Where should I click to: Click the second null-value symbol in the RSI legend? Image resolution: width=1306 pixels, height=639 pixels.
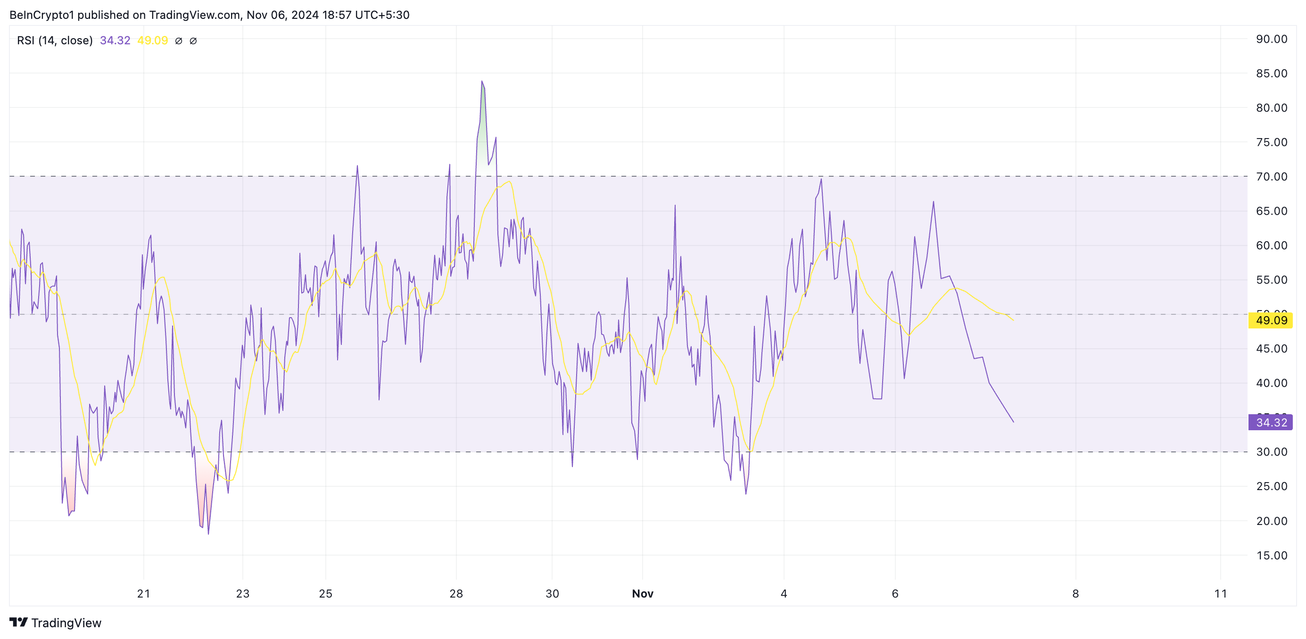point(193,41)
